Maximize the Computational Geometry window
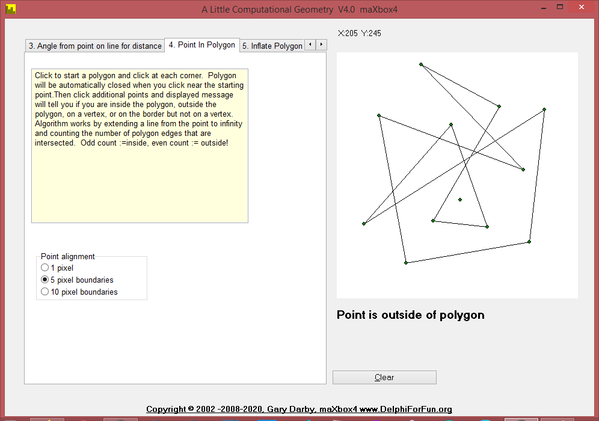 click(x=560, y=8)
